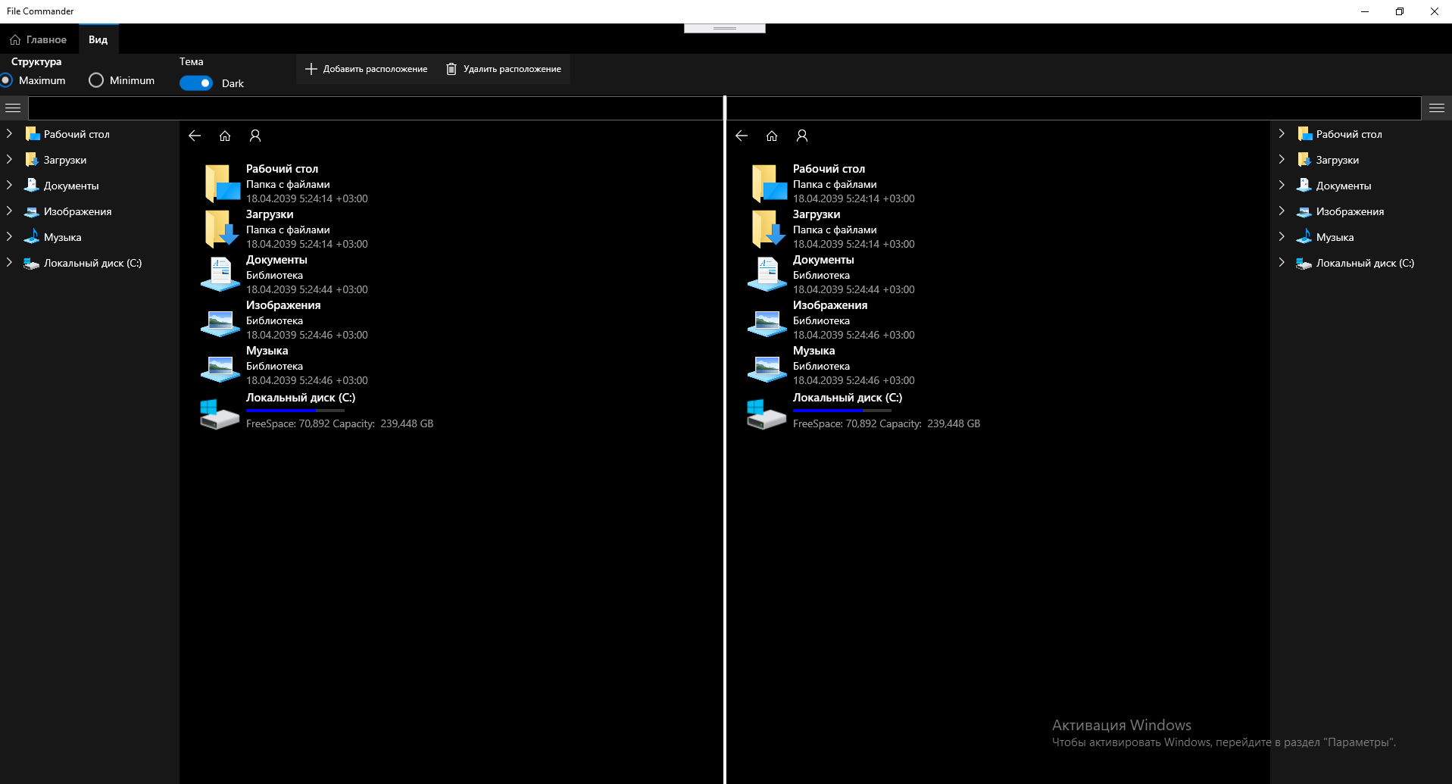Toggle the Dark theme switch
Viewport: 1452px width, 784px height.
196,83
